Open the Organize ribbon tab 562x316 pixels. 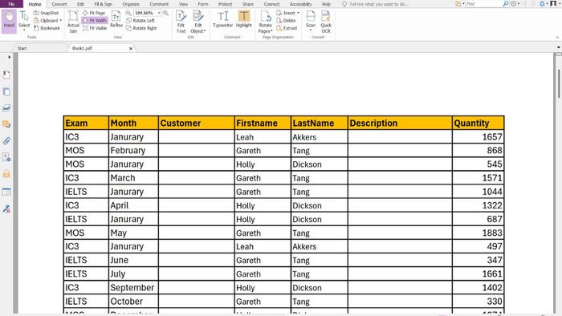click(131, 4)
